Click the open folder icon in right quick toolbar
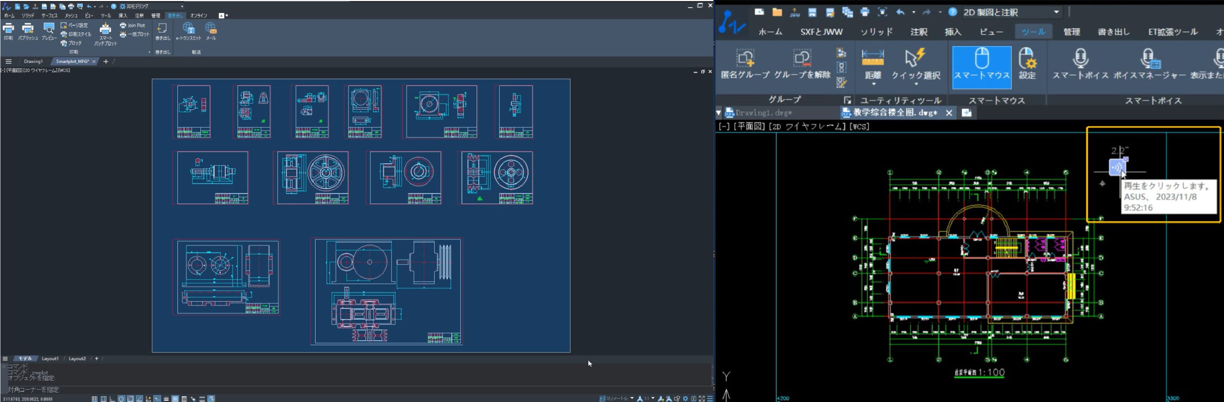Image resolution: width=1224 pixels, height=402 pixels. tap(777, 12)
